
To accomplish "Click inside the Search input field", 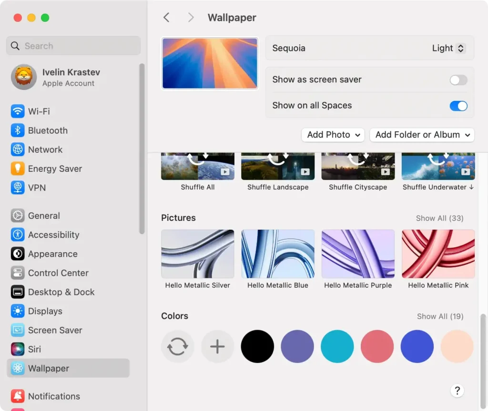I will point(73,46).
